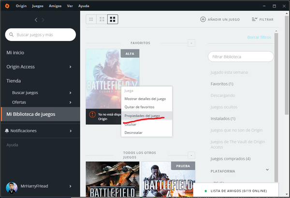Click Juegos de The Vault filter
Image resolution: width=290 pixels, height=198 pixels.
point(237,145)
